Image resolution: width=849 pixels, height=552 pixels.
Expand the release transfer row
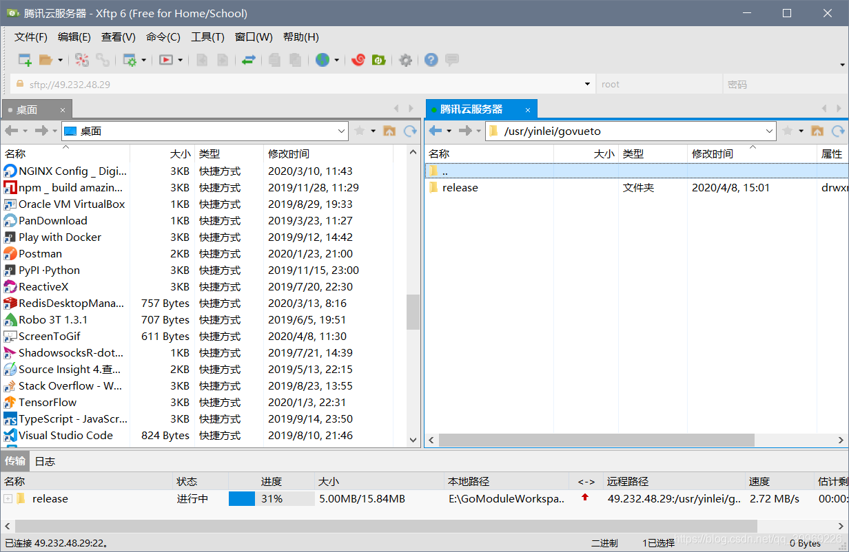tap(8, 498)
